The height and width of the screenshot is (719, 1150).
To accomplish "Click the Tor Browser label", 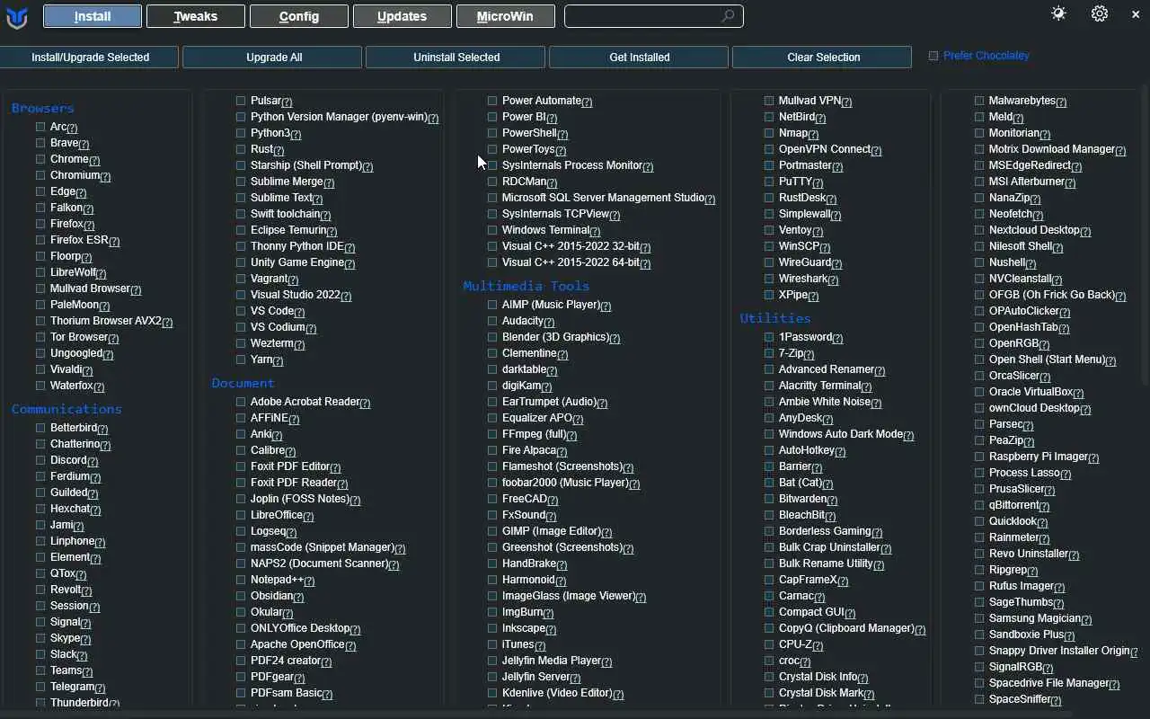I will click(x=79, y=337).
